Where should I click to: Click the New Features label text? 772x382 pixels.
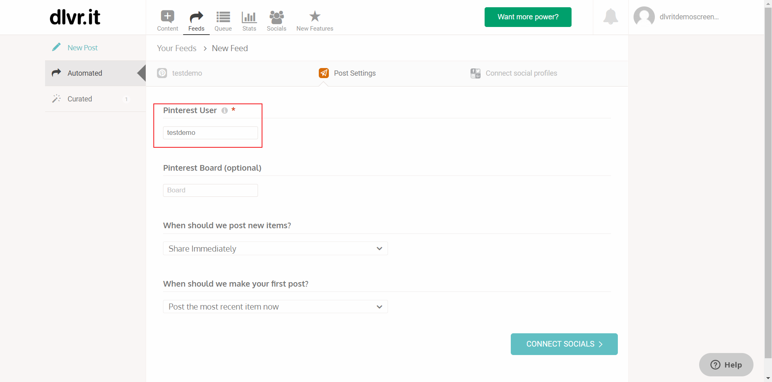coord(315,29)
